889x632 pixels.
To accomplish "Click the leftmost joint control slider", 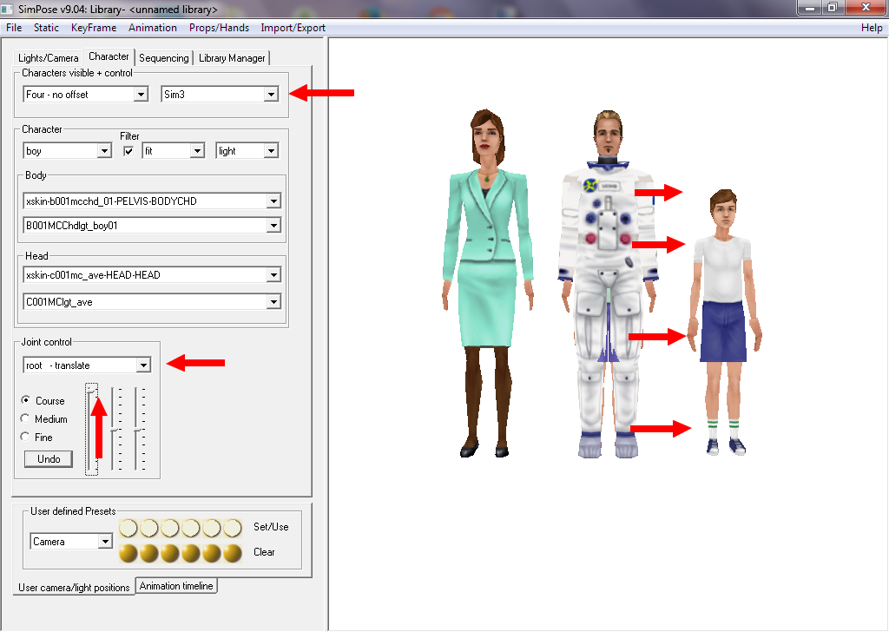I will point(91,430).
